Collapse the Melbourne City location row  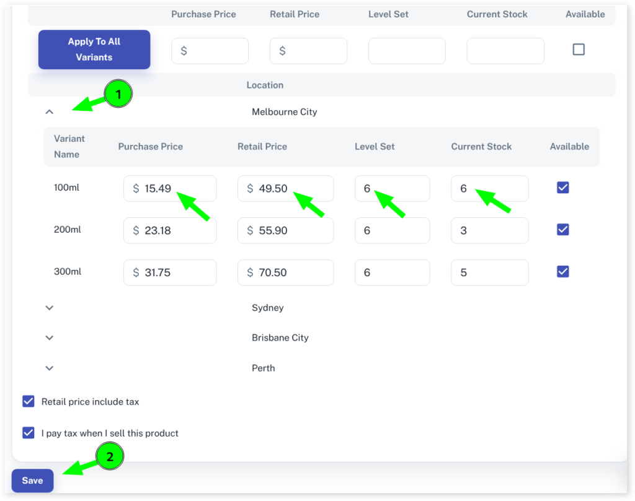coord(50,112)
